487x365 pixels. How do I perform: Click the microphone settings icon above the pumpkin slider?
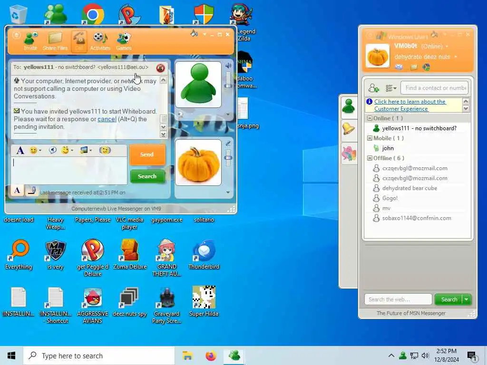[228, 143]
